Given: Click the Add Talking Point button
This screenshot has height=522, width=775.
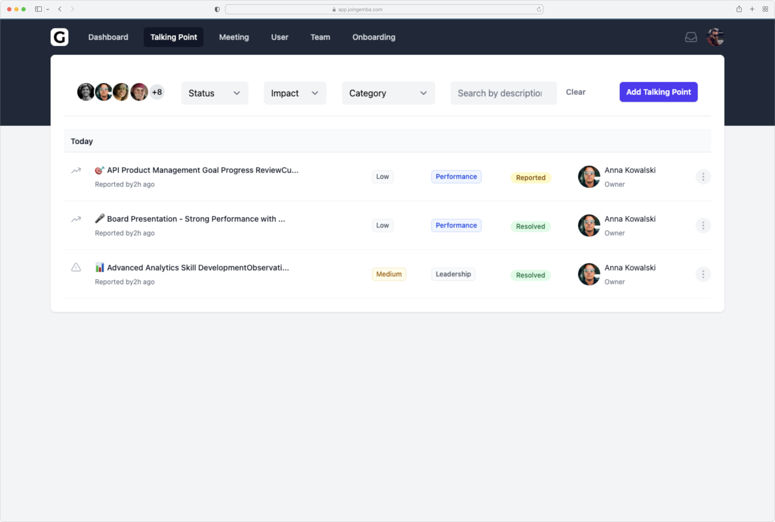Looking at the screenshot, I should pyautogui.click(x=658, y=92).
